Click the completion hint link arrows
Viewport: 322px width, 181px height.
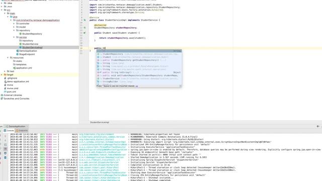click(137, 86)
